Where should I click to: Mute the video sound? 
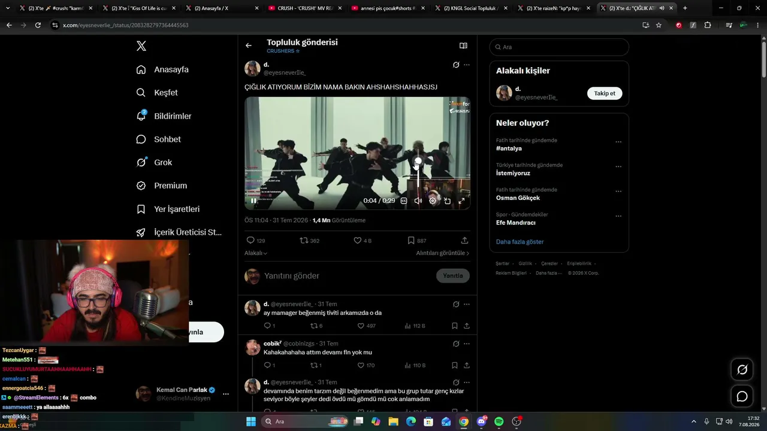pos(418,201)
